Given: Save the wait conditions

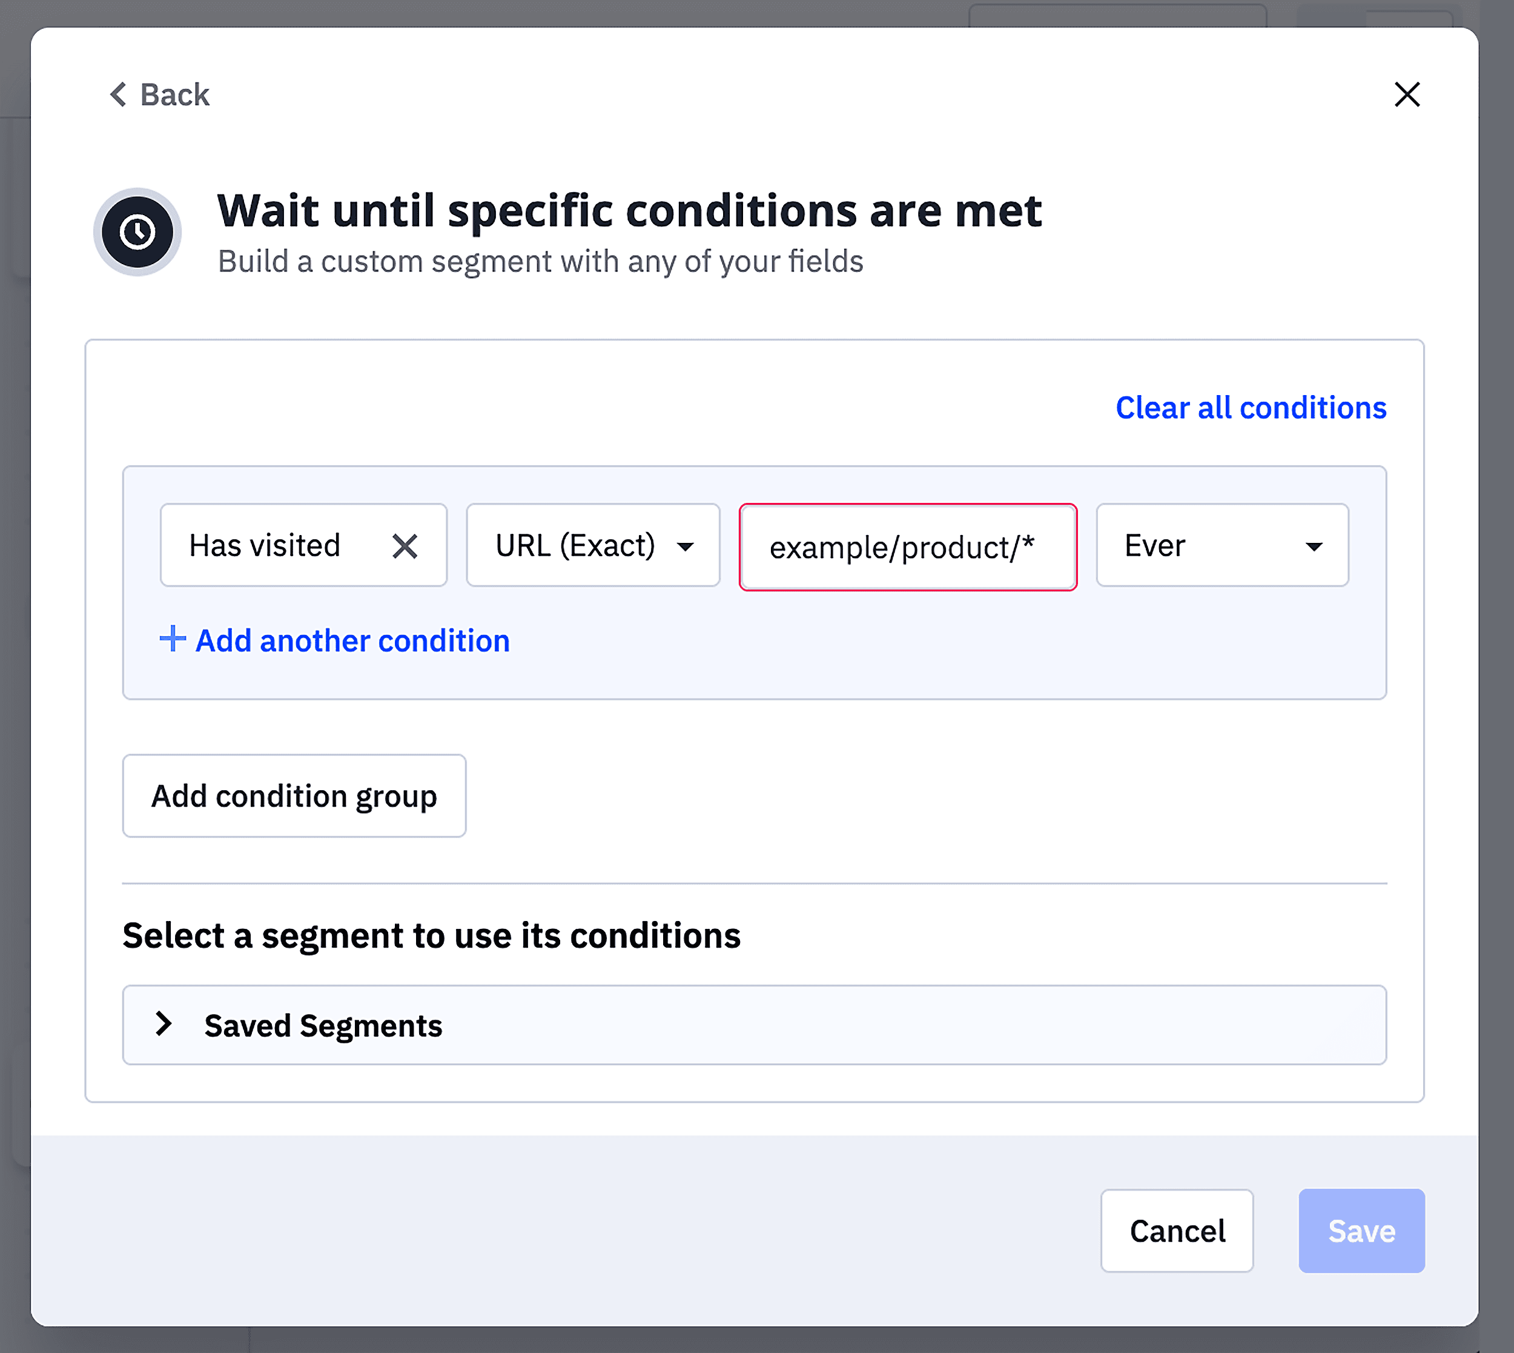Looking at the screenshot, I should coord(1361,1231).
